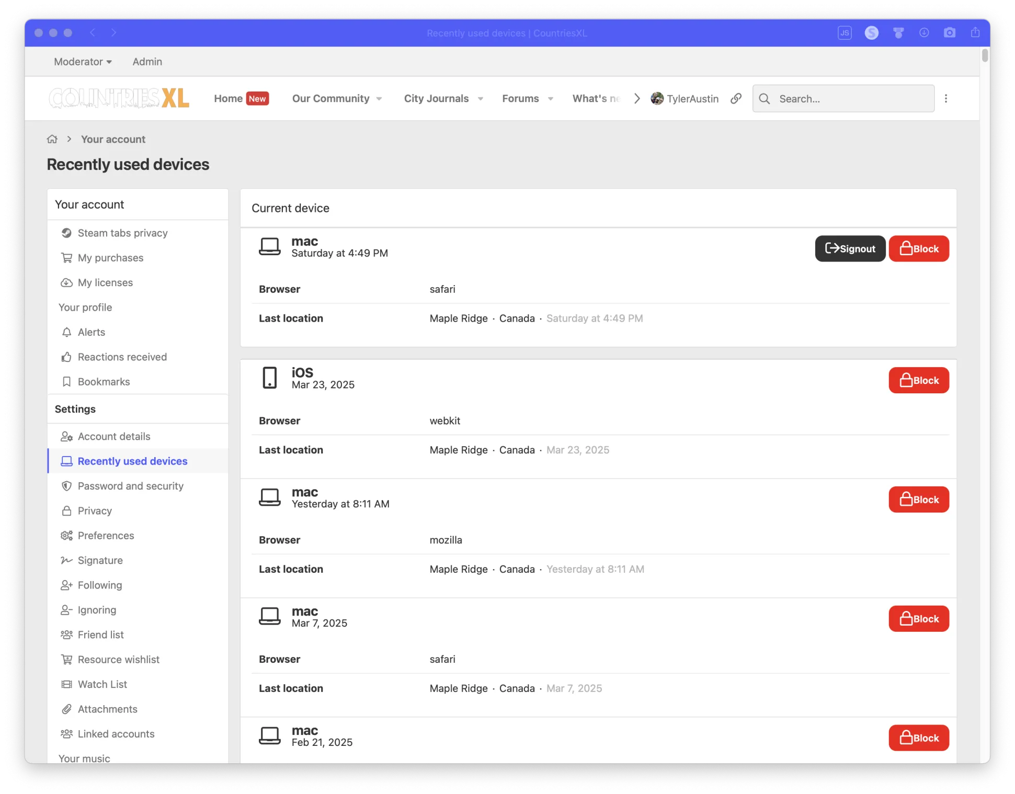Open Resource wishlist in sidebar
1015x794 pixels.
coord(138,660)
